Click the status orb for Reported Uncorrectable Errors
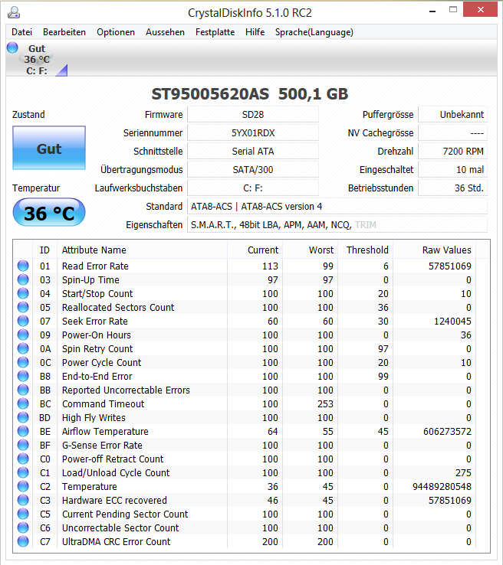This screenshot has height=565, width=503. point(23,390)
